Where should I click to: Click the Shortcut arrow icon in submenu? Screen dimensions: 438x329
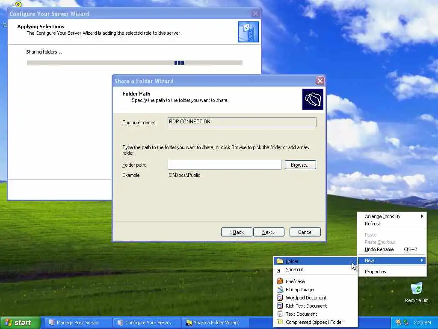coord(278,271)
